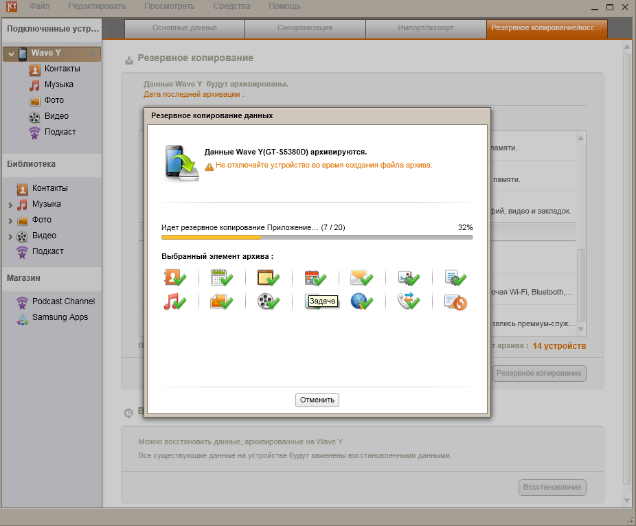Screen dimensions: 636x526
Task: Click the "32%" progress percentage text
Action: point(466,227)
